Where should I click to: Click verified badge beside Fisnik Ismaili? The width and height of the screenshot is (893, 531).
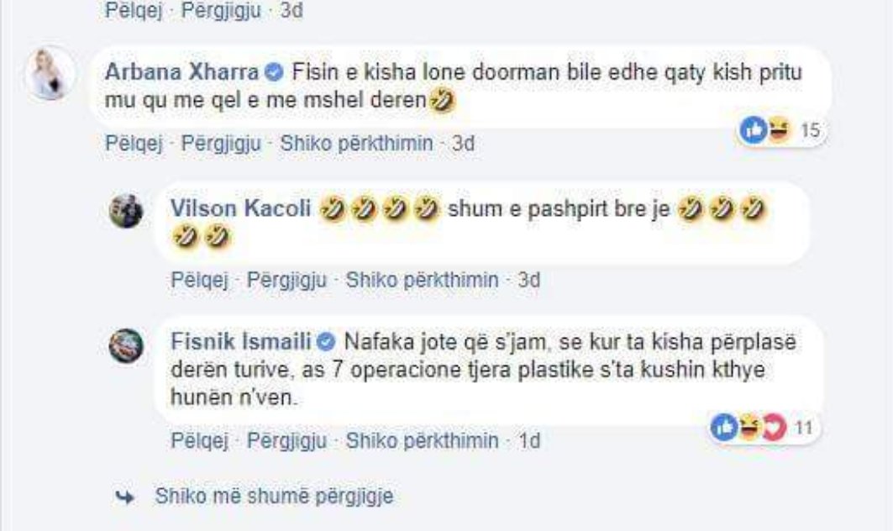pyautogui.click(x=325, y=342)
